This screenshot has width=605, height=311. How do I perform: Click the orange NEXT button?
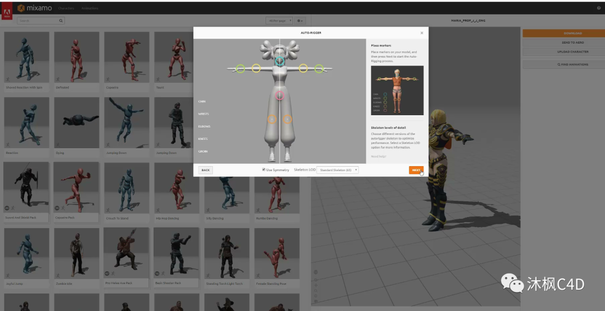coord(416,170)
